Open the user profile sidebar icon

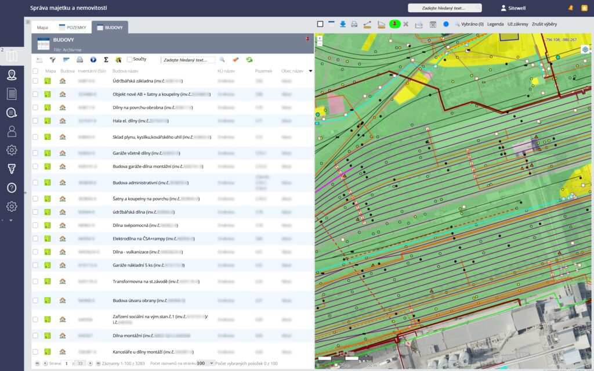click(x=12, y=131)
